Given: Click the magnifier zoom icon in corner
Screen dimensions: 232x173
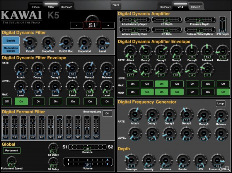Looking at the screenshot, I should (227, 168).
